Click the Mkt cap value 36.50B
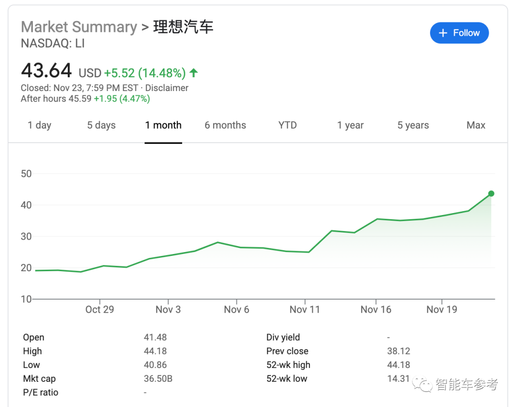 click(158, 378)
